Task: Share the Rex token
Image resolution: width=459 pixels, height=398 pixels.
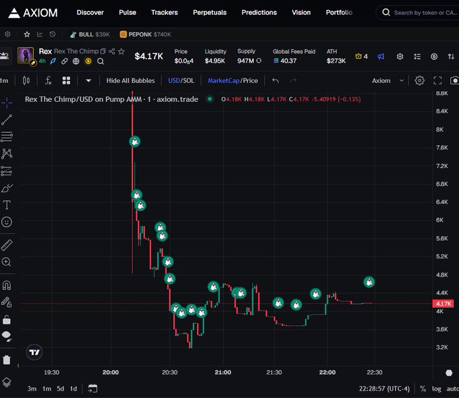Action: click(112, 51)
